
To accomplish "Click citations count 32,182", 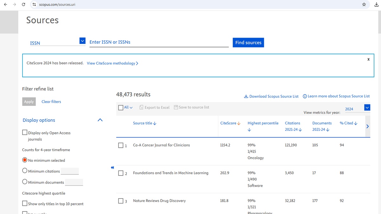I will click(x=290, y=201).
